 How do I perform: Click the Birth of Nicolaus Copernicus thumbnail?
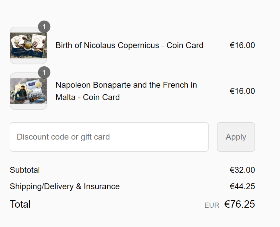(x=28, y=45)
